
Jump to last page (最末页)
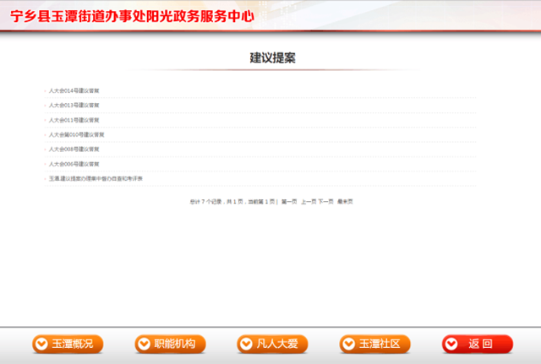(x=345, y=202)
